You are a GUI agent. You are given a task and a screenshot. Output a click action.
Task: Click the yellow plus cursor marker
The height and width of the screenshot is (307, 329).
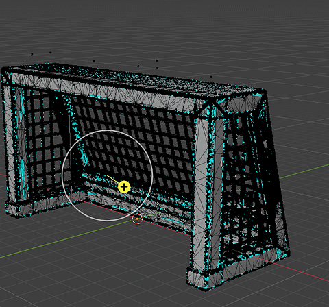[x=124, y=187]
